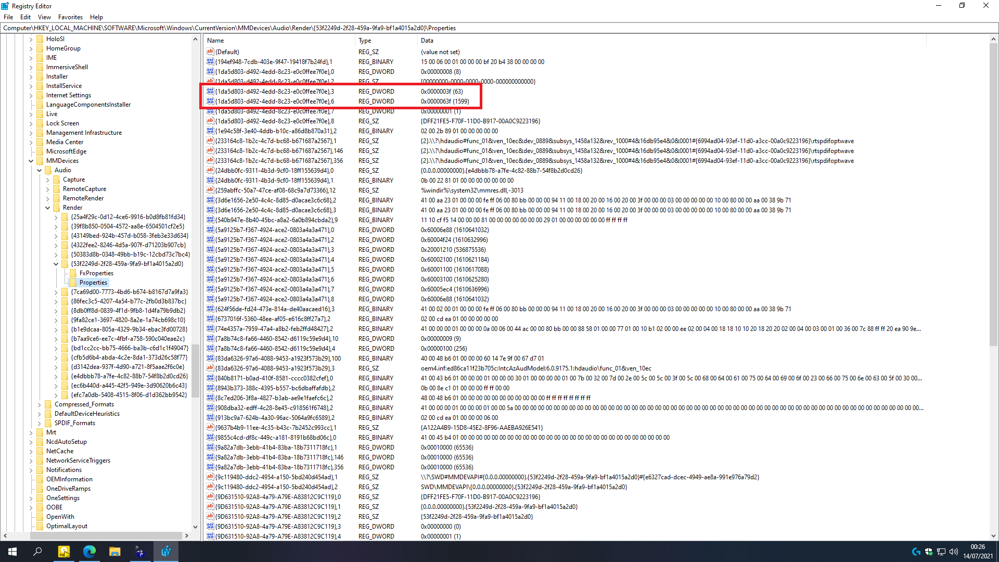Expand the SPDIF_Formats node
The width and height of the screenshot is (999, 562).
click(39, 423)
